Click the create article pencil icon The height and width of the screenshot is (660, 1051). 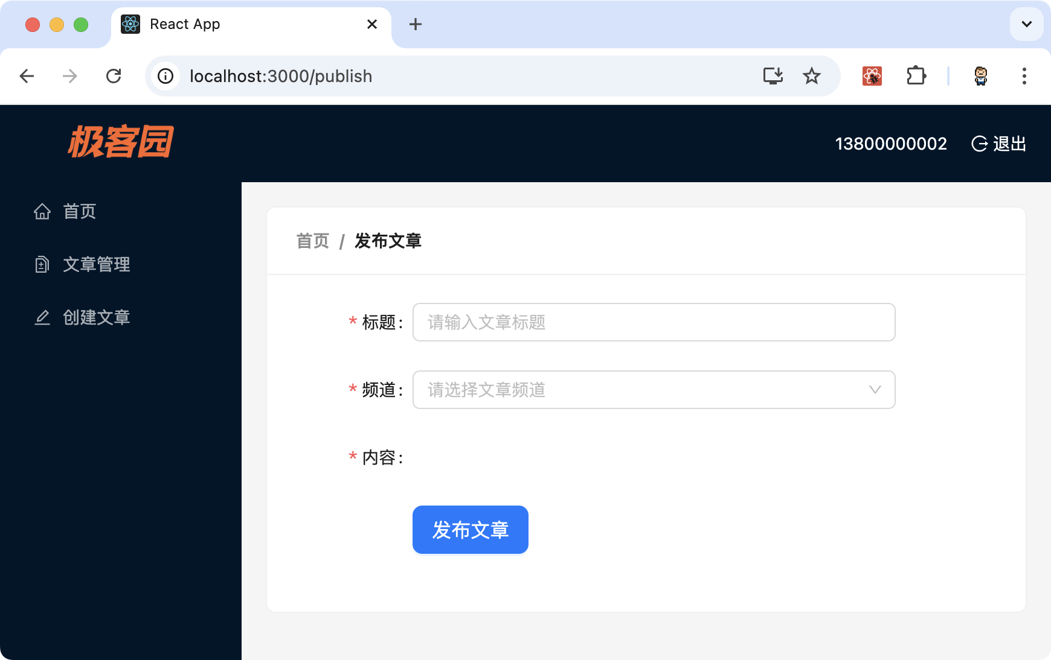point(42,318)
